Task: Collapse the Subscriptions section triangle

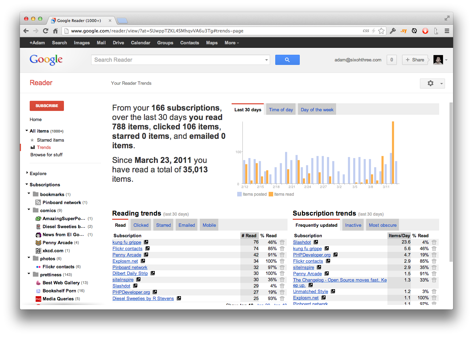Action: pos(27,184)
